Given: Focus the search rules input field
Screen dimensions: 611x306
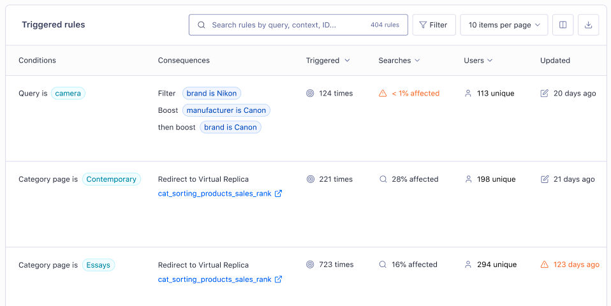Looking at the screenshot, I should [x=298, y=25].
